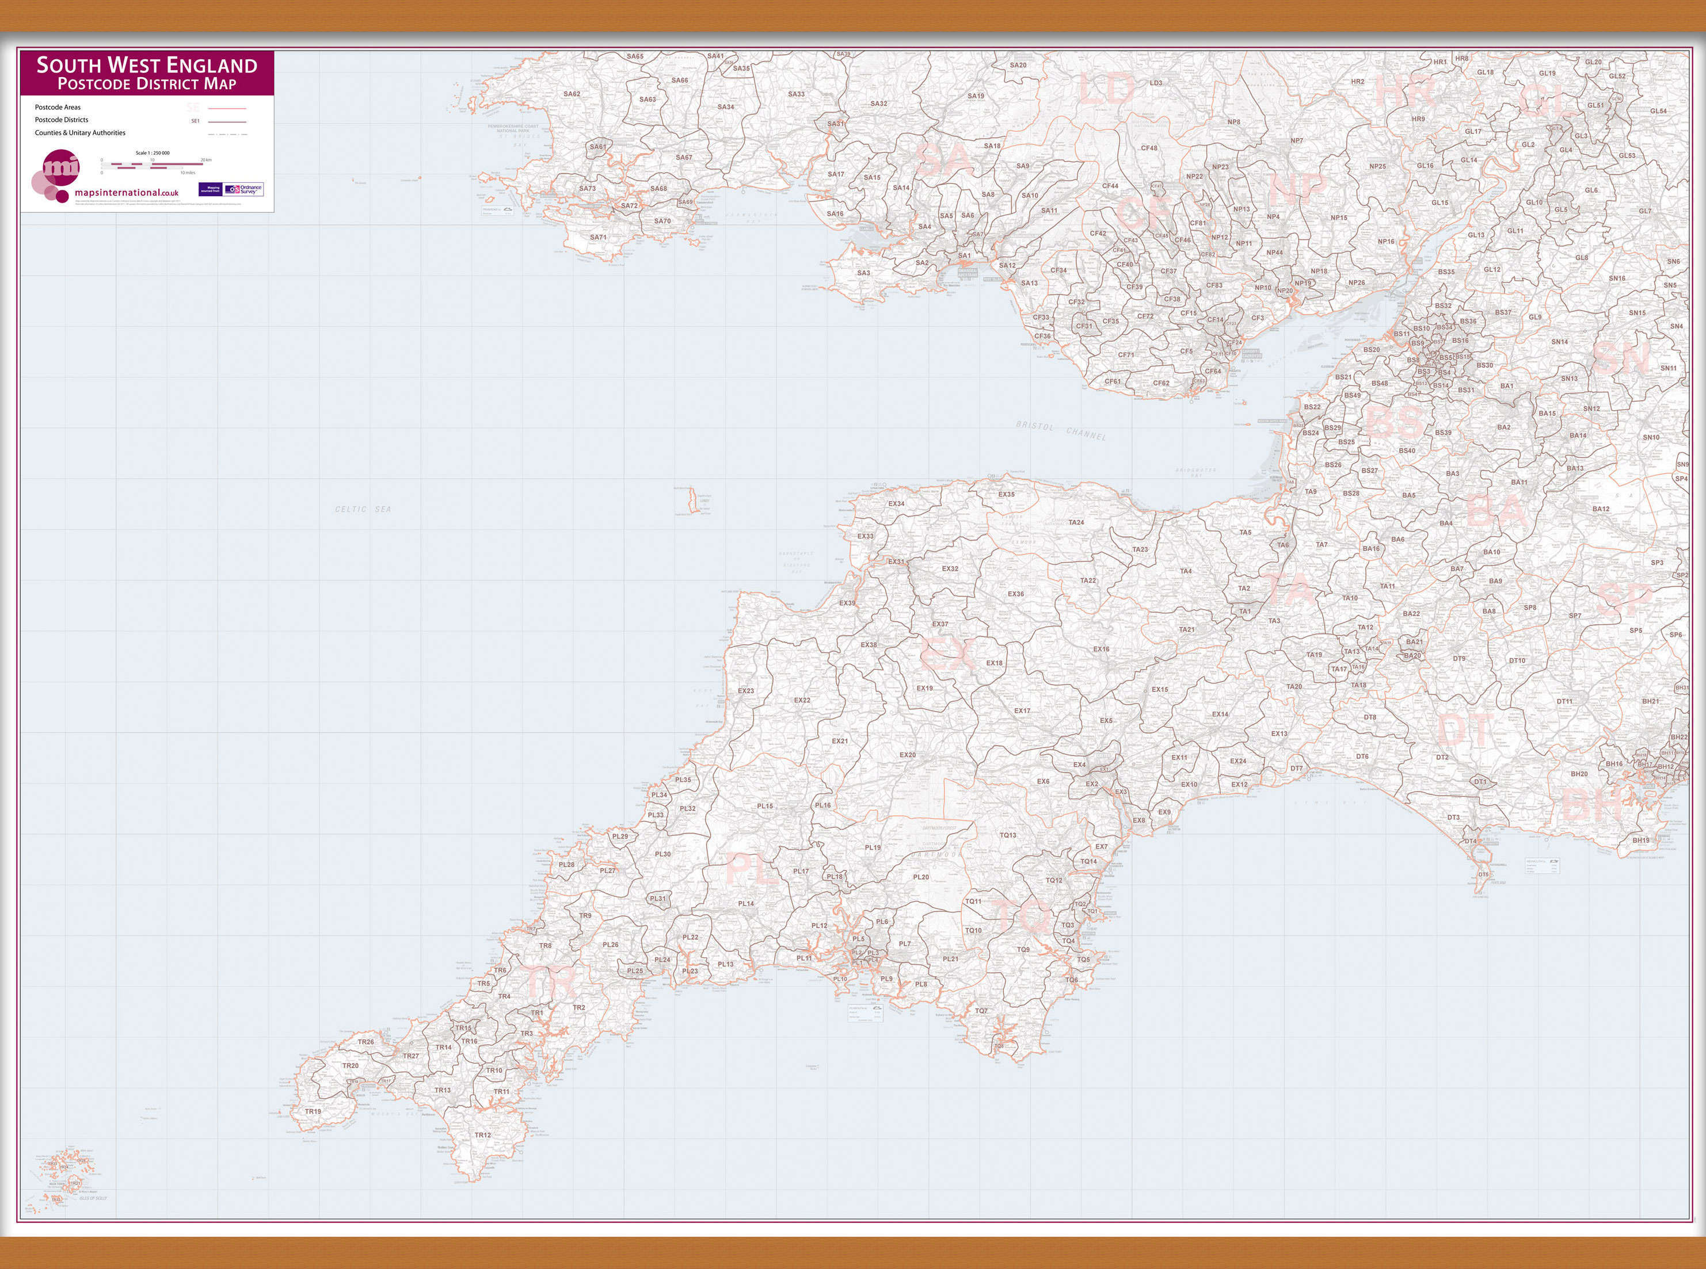
Task: Click the 'Scale 1 : 250 000' text
Action: (152, 153)
